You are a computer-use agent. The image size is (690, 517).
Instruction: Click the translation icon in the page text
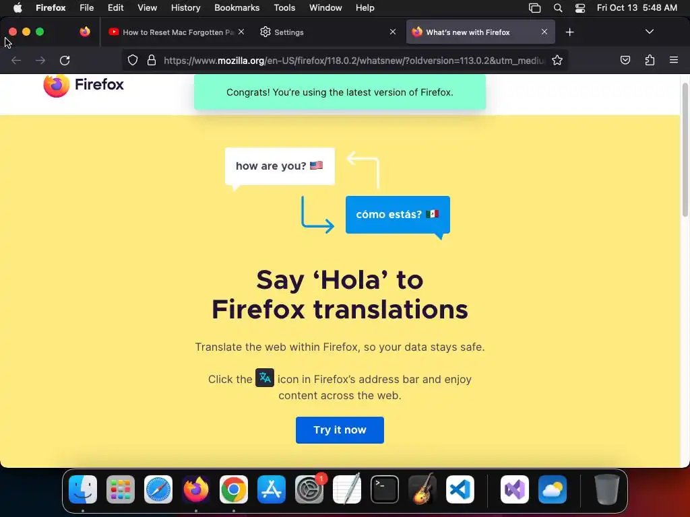(265, 378)
